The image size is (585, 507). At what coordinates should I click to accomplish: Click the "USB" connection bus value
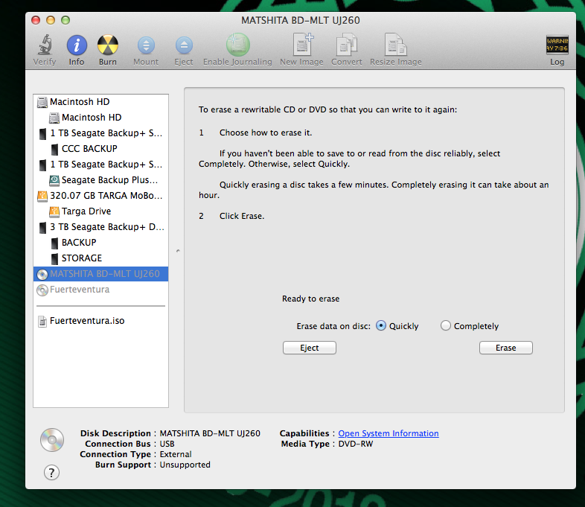(167, 444)
